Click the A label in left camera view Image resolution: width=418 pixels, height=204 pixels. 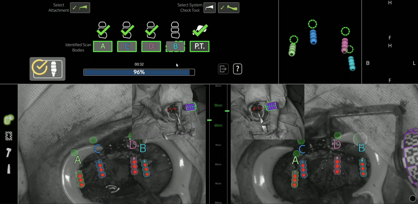(x=78, y=160)
